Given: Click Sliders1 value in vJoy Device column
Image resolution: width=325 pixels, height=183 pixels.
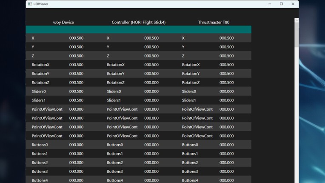Looking at the screenshot, I should point(76,100).
